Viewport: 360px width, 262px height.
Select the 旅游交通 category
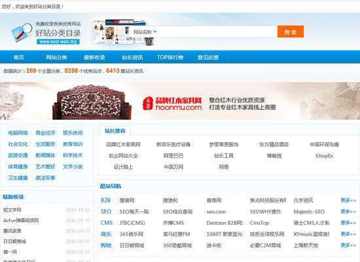pyautogui.click(x=18, y=155)
